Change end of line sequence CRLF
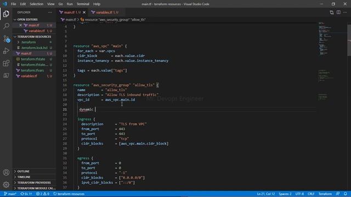351x197 pixels. tap(311, 194)
